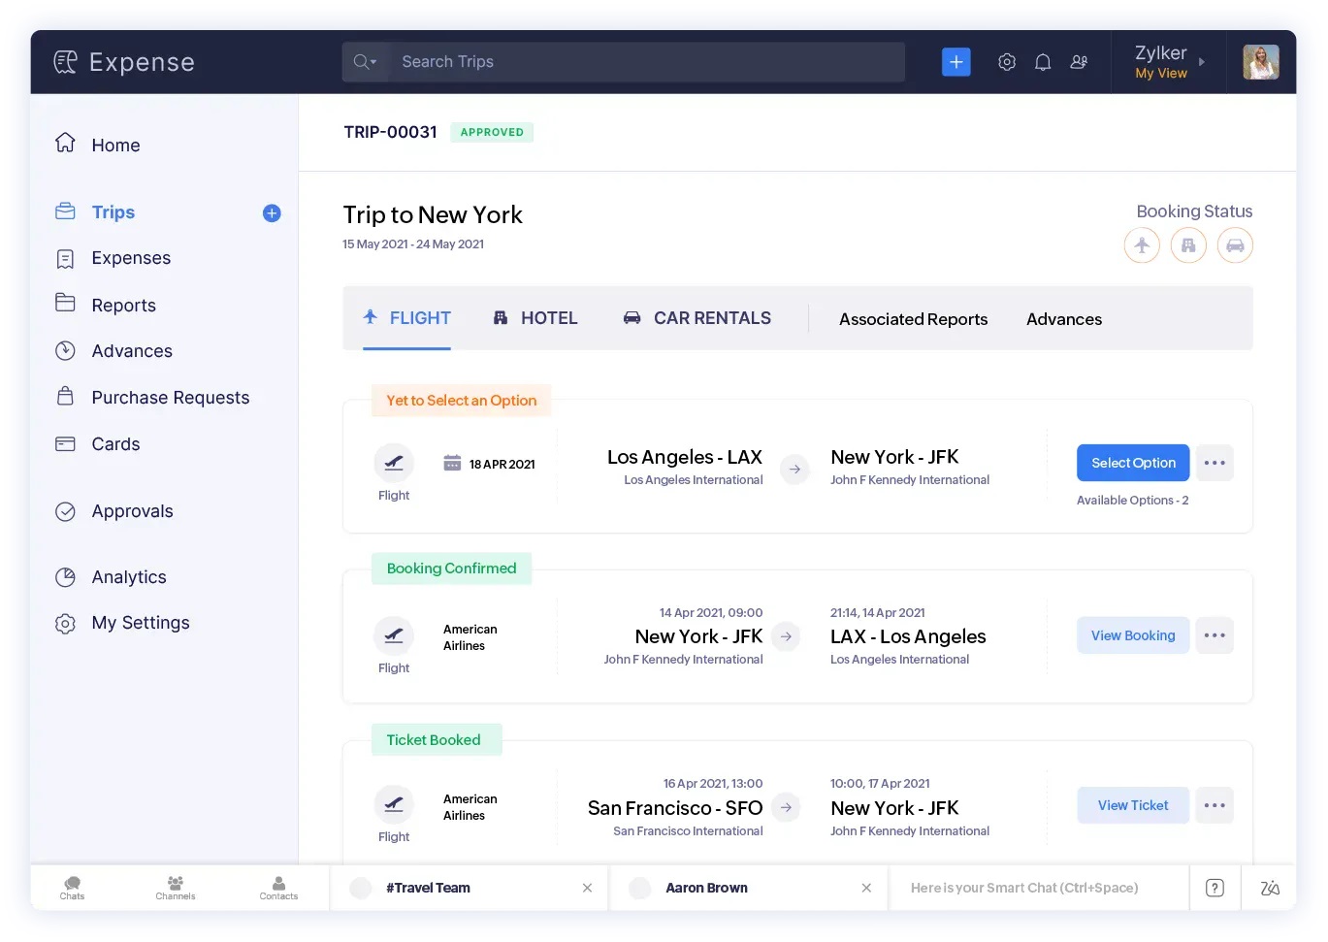The width and height of the screenshot is (1328, 942).
Task: Click the flight icon under Booking Status
Action: pos(1142,244)
